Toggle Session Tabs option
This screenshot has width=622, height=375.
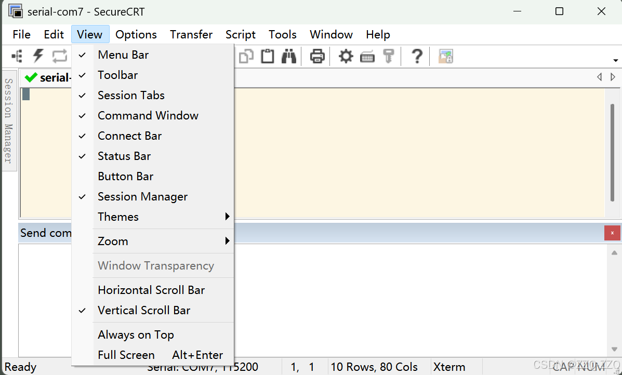coord(153,95)
